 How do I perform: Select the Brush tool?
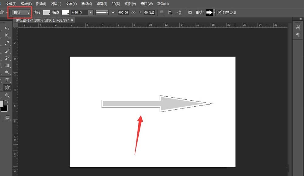click(x=7, y=51)
